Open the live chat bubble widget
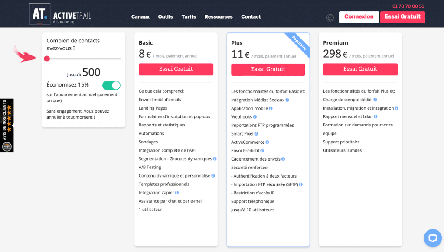The width and height of the screenshot is (444, 252). tap(432, 238)
